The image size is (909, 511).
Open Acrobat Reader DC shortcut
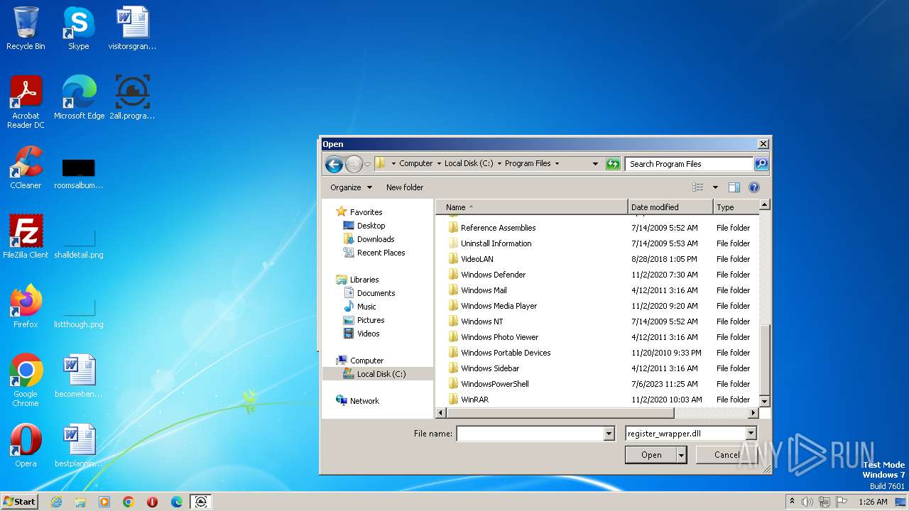coord(26,102)
